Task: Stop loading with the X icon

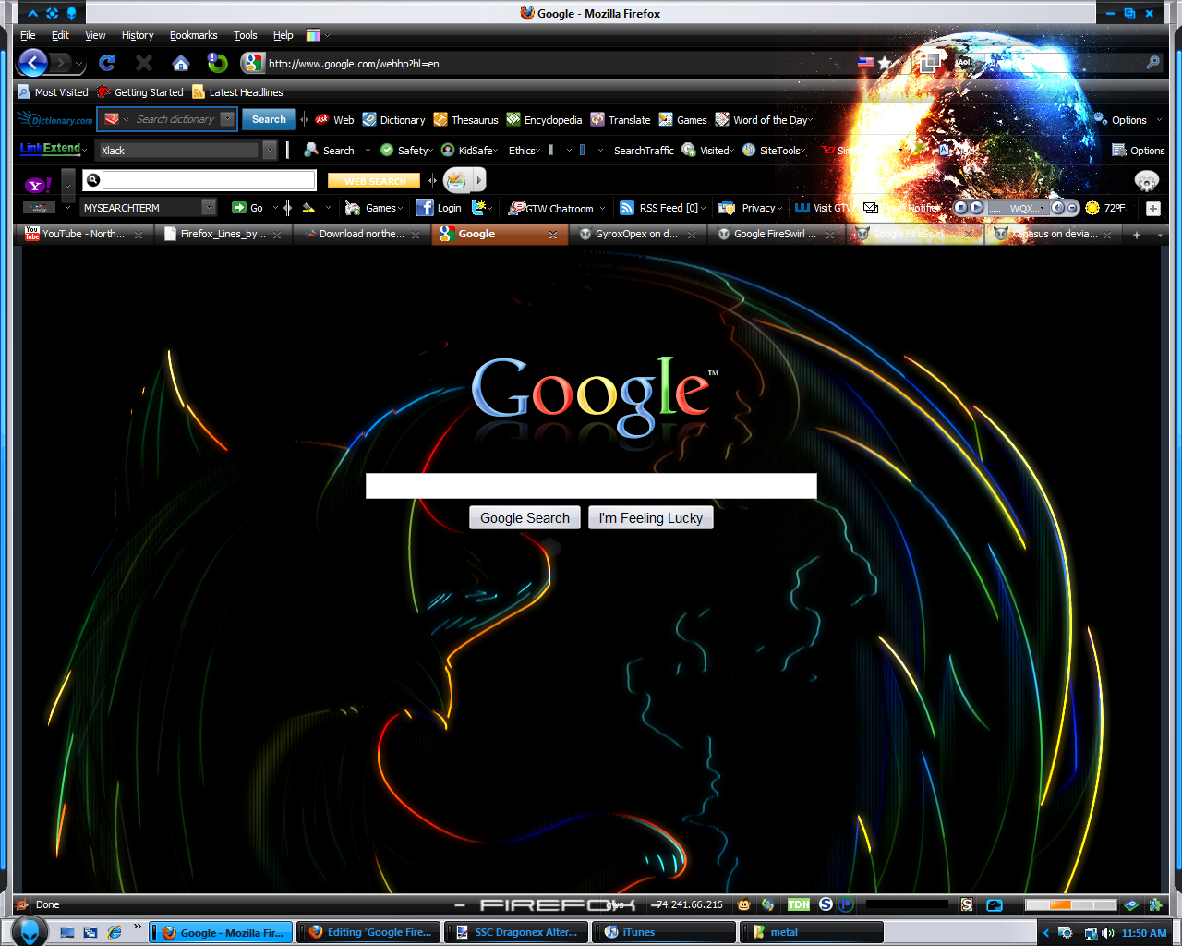Action: pyautogui.click(x=144, y=63)
